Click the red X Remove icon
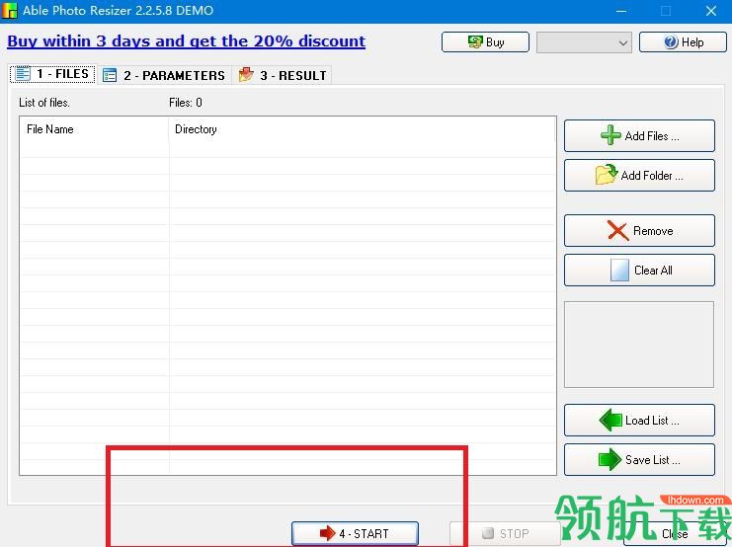This screenshot has width=732, height=547. point(617,231)
